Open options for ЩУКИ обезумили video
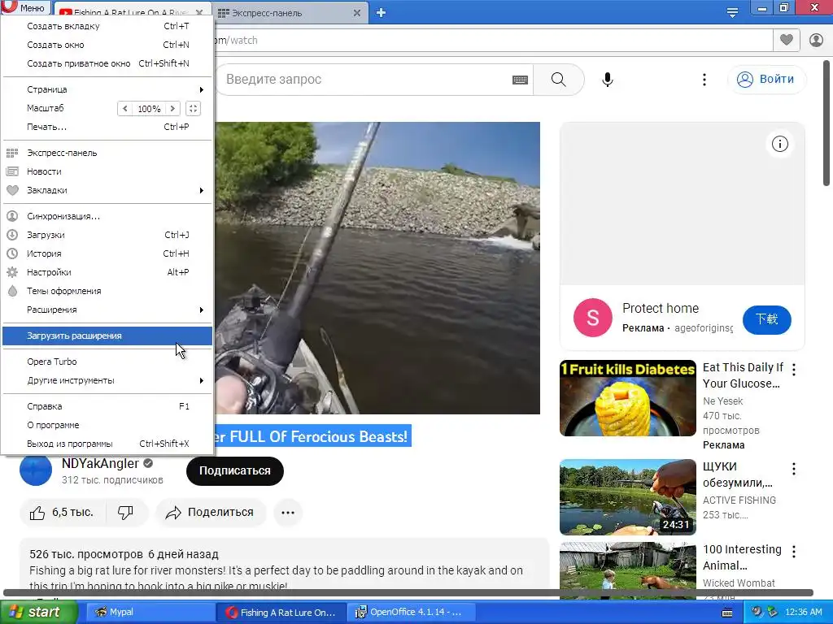The height and width of the screenshot is (624, 833). tap(794, 469)
